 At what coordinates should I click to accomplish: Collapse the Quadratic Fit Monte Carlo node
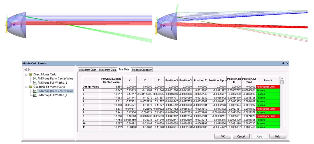26,87
